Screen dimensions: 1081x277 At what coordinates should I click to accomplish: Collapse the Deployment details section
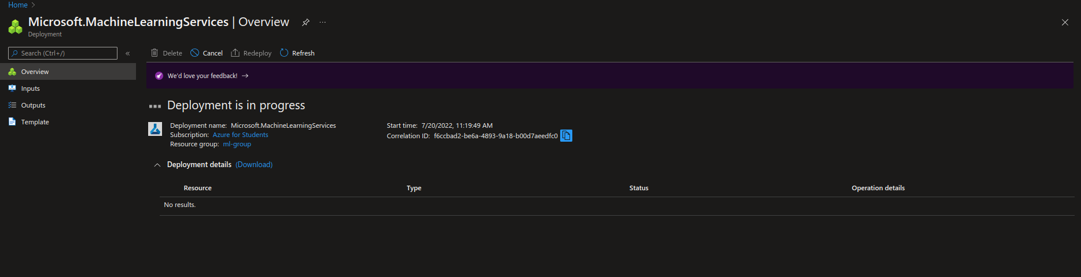coord(157,165)
